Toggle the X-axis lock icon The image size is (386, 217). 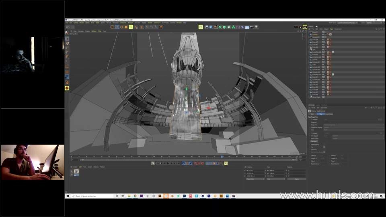coord(147,27)
